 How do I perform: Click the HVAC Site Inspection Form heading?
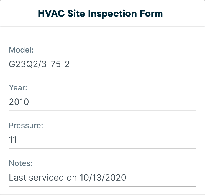tap(100, 14)
